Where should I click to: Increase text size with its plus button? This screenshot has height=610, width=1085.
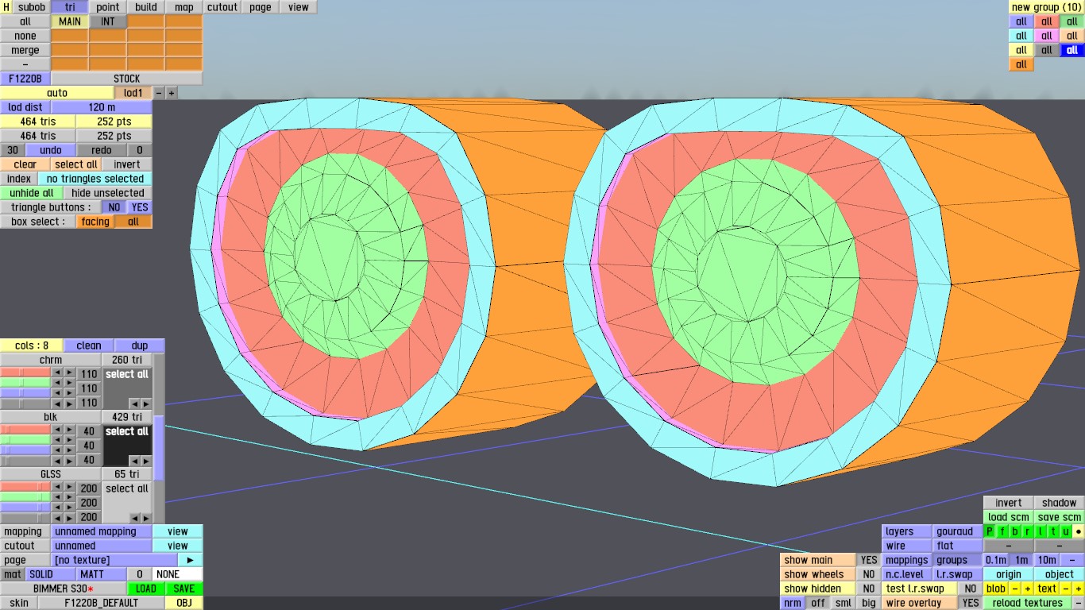click(1079, 589)
